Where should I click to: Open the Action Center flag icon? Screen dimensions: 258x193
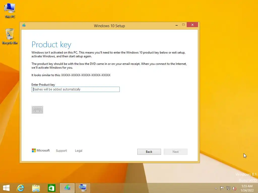[x=222, y=188]
